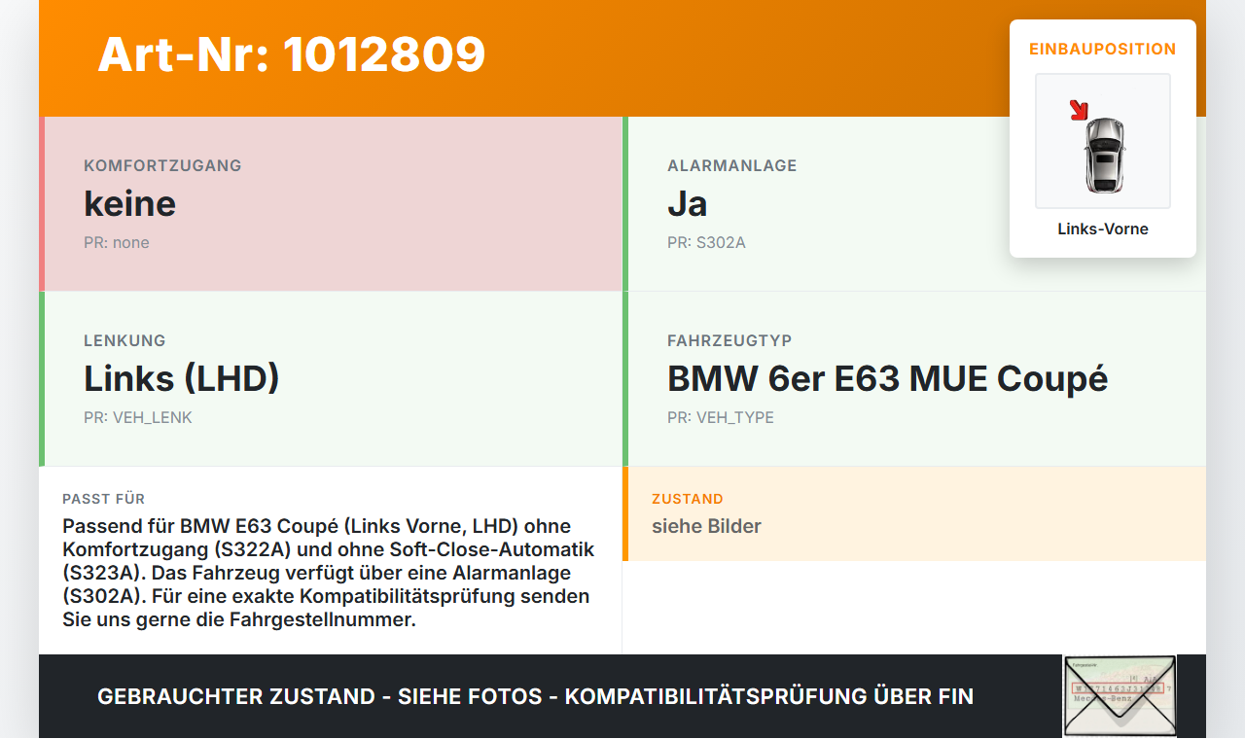
Task: Click the "Passend für BMW E63 Coupé" description
Action: 329,573
